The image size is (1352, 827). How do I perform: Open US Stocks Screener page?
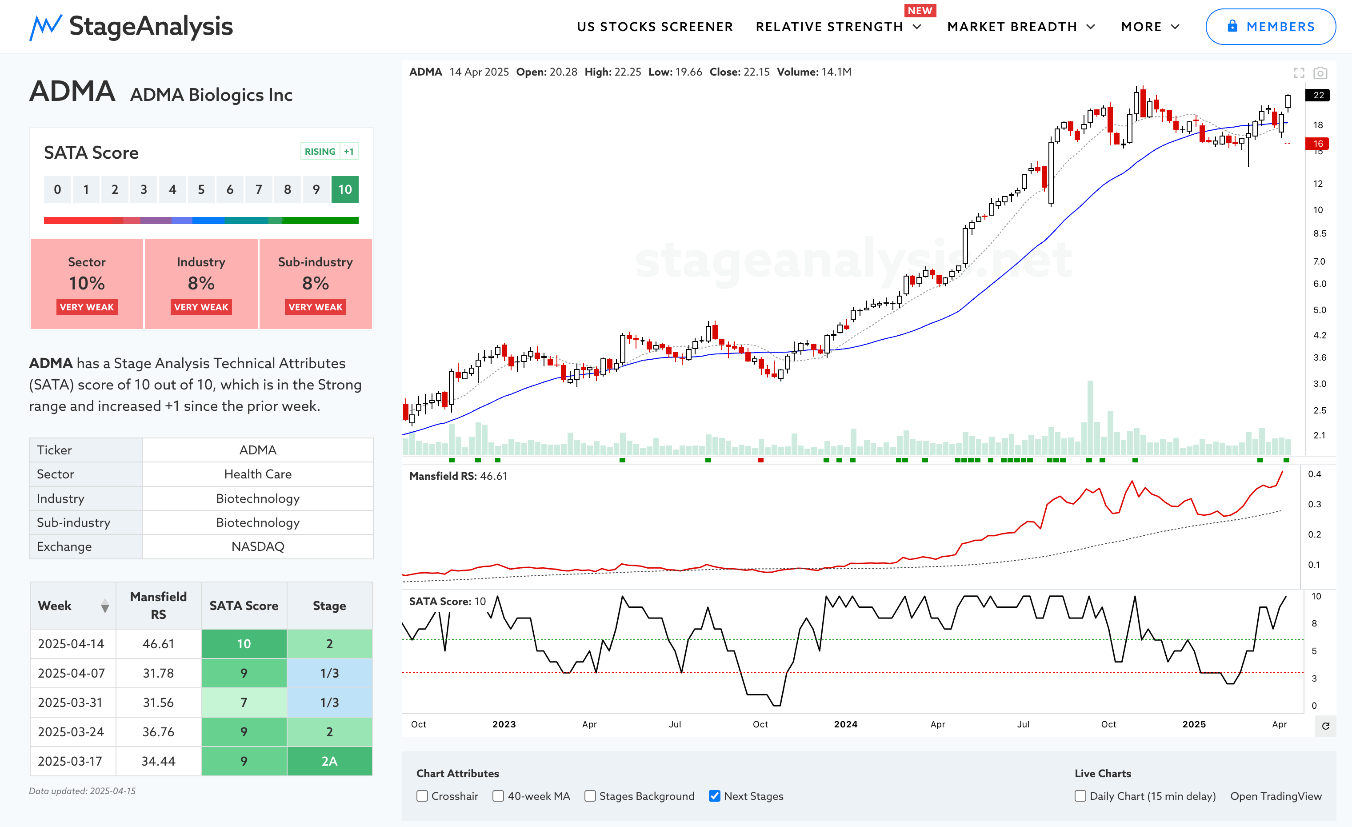point(655,26)
